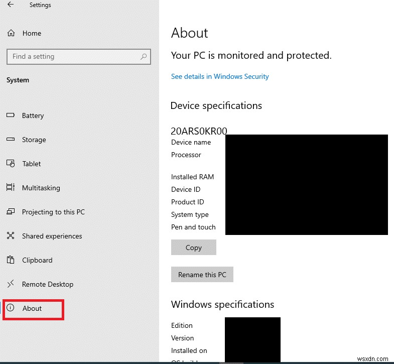Viewport: 394px width, 364px height.
Task: Click the About page title
Action: pyautogui.click(x=189, y=33)
